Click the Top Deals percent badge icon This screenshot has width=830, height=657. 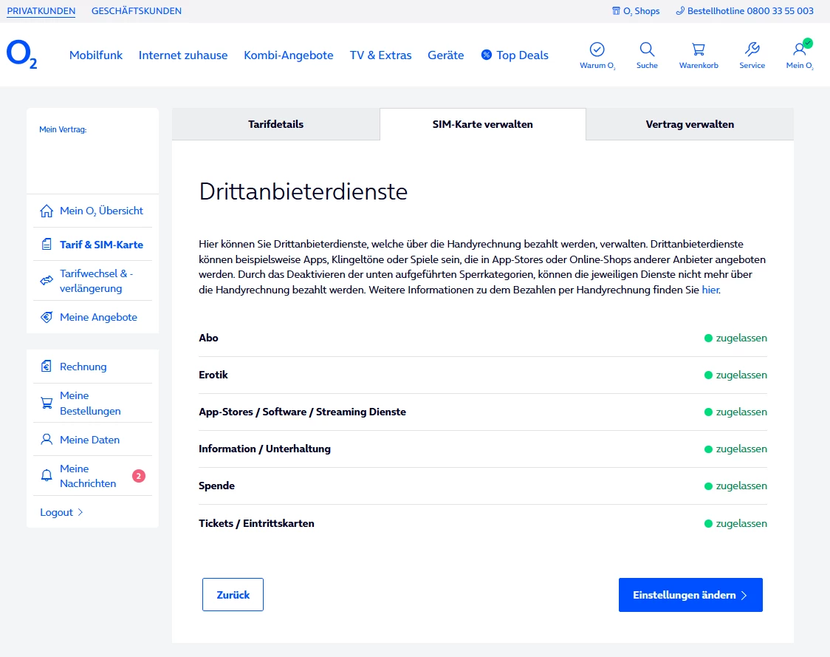[x=487, y=55]
